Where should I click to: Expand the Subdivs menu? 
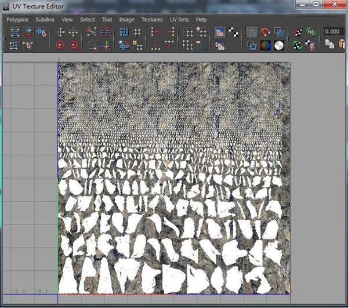[45, 19]
